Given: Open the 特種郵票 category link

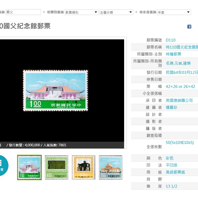Looking at the screenshot, I should pyautogui.click(x=173, y=54).
